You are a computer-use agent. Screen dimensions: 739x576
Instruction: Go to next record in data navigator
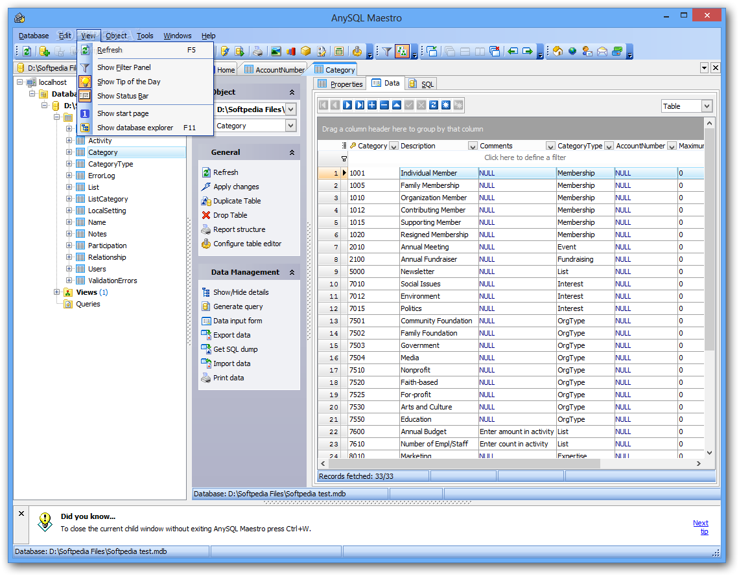coord(347,105)
